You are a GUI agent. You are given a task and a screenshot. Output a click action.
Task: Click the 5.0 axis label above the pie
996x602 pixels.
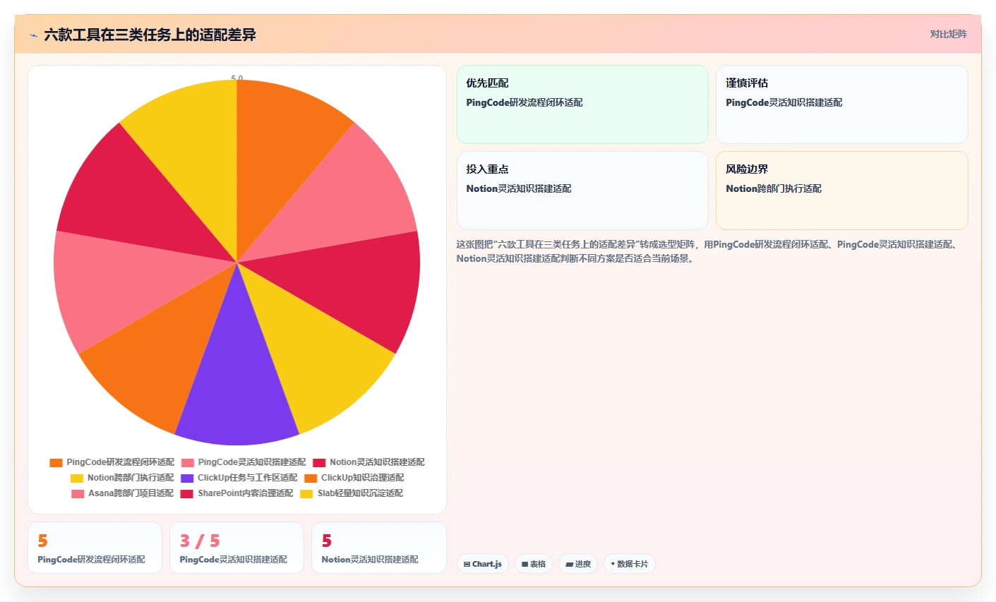[237, 78]
